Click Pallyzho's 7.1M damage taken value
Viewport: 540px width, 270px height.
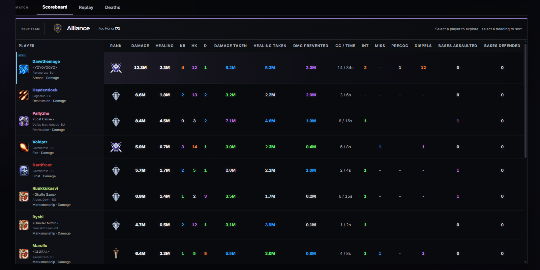(x=230, y=121)
